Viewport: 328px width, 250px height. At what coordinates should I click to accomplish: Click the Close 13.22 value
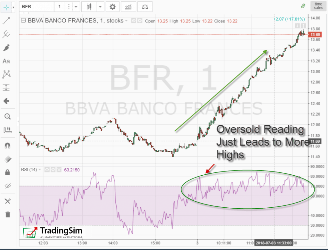(232, 21)
